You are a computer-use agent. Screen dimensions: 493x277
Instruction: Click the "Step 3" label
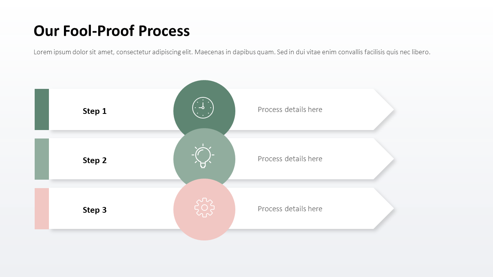(94, 210)
